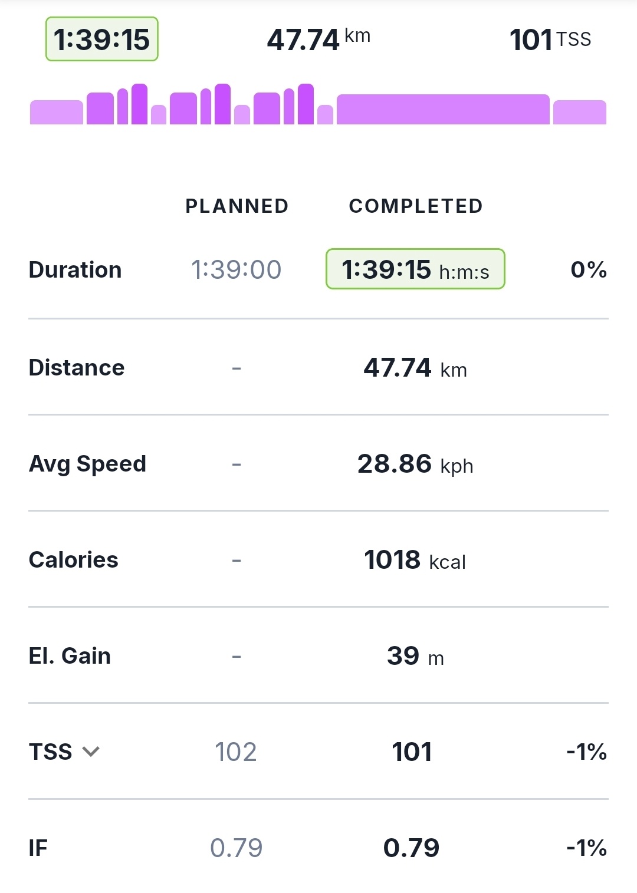Image resolution: width=637 pixels, height=893 pixels.
Task: Select the long steady block in workout chart
Action: coord(442,110)
